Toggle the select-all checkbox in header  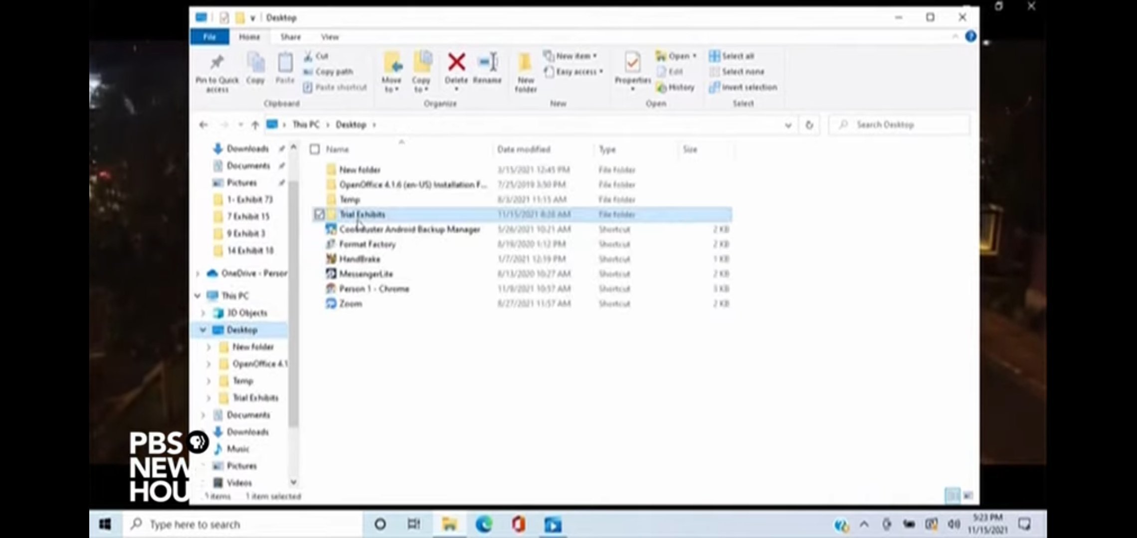315,149
